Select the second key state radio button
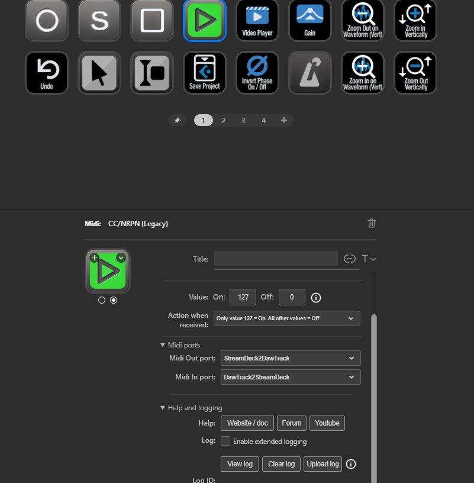This screenshot has width=474, height=483. [114, 300]
